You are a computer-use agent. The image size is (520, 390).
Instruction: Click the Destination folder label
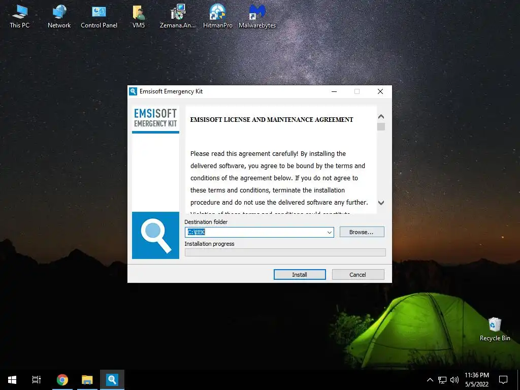(x=206, y=222)
